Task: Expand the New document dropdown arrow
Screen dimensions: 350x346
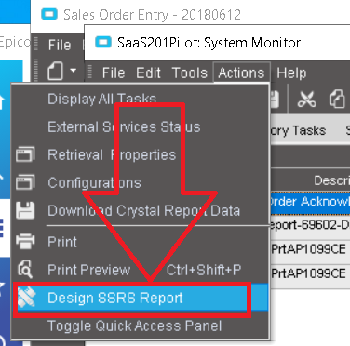Action: click(73, 71)
